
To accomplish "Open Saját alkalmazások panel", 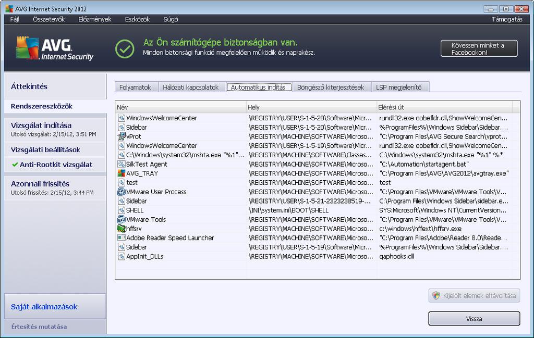I will click(x=55, y=306).
